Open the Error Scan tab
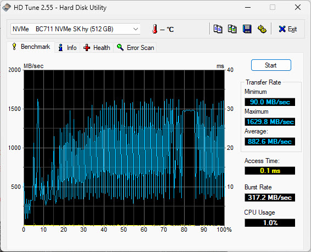The height and width of the screenshot is (252, 311). click(x=135, y=48)
